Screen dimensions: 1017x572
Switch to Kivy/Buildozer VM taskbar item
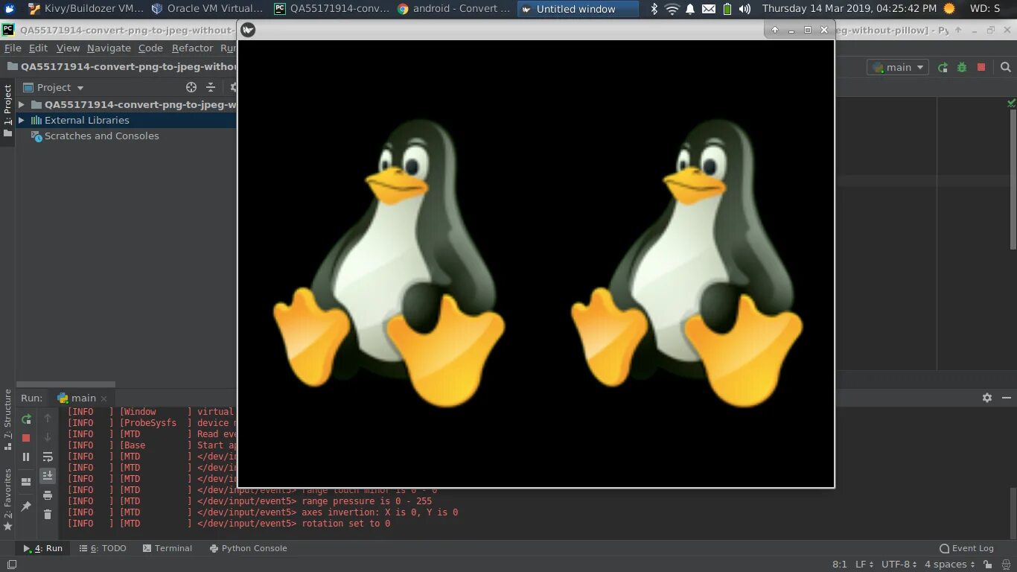pos(86,9)
